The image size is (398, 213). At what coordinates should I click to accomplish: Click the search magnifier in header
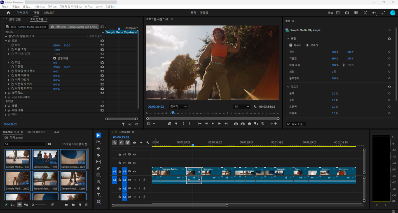[365, 13]
